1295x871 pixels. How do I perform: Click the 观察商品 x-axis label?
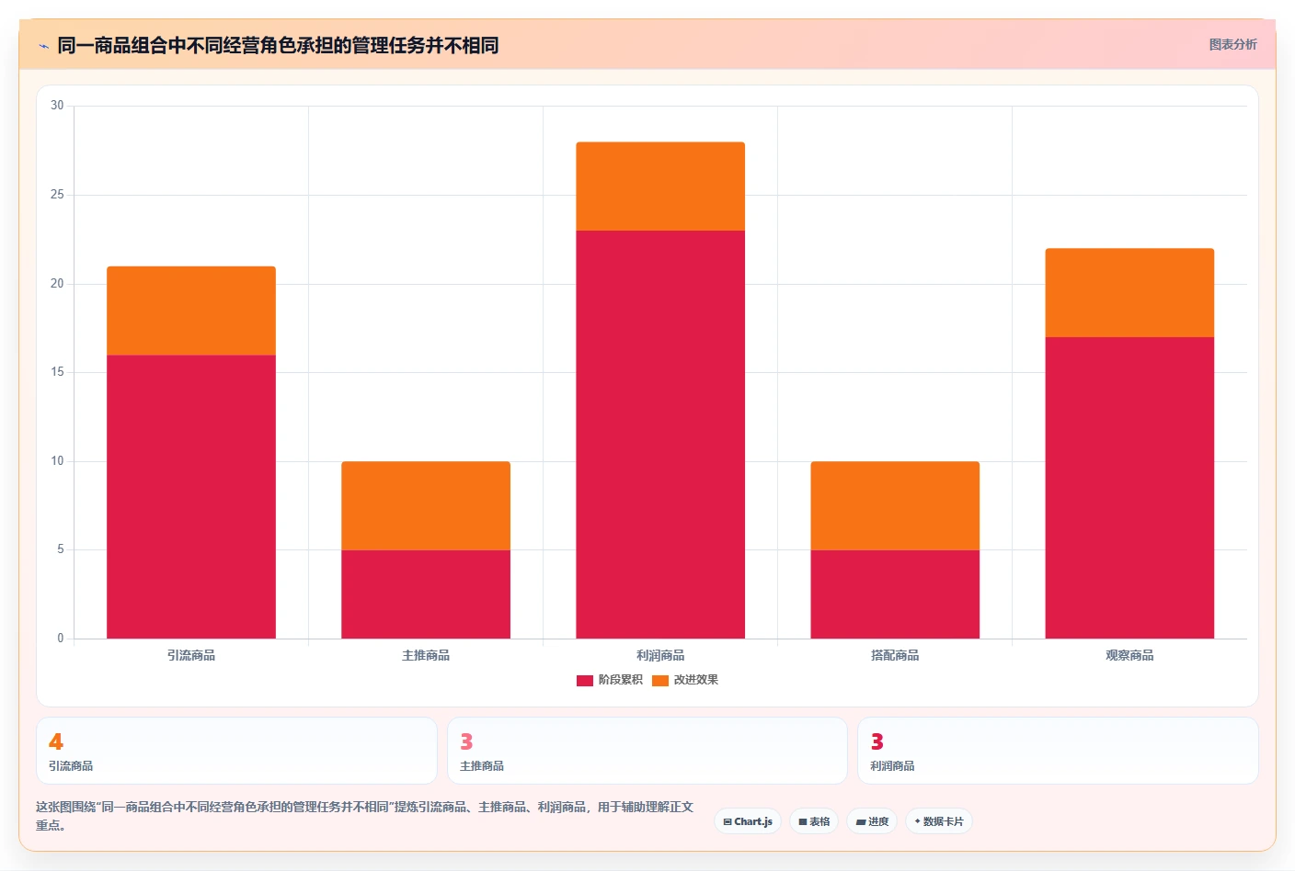point(1129,655)
